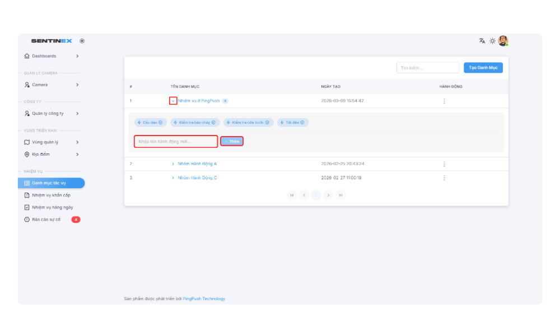Open Báo cáo sự cố in sidebar

point(46,220)
